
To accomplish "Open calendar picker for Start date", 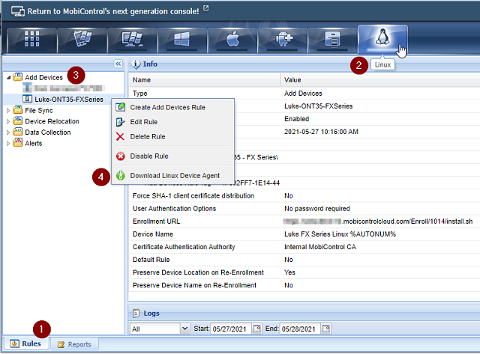I will [257, 329].
